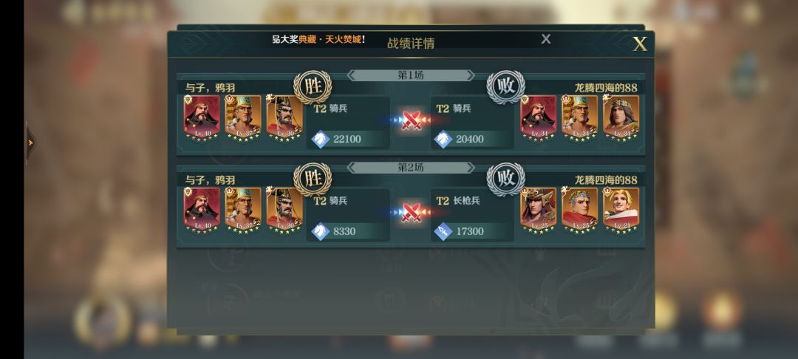
Task: Click the crossed swords icon in match 2
Action: pyautogui.click(x=412, y=213)
